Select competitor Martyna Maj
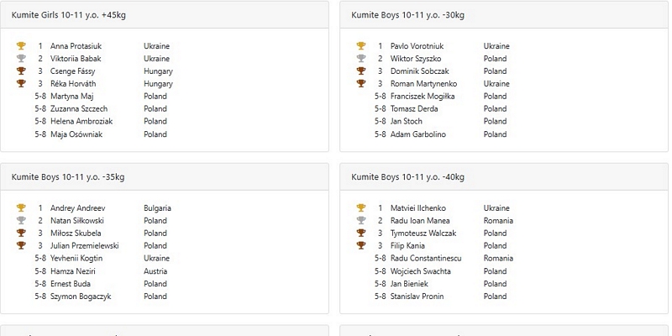 72,96
